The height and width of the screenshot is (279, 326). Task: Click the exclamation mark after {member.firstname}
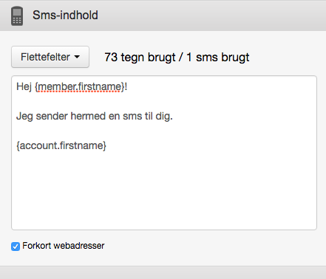point(126,86)
